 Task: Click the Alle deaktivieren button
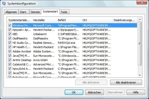point(126,82)
